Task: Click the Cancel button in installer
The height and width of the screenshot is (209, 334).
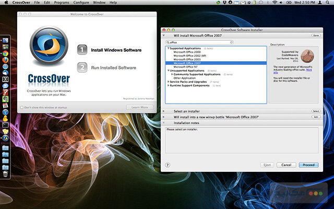Action: click(287, 165)
